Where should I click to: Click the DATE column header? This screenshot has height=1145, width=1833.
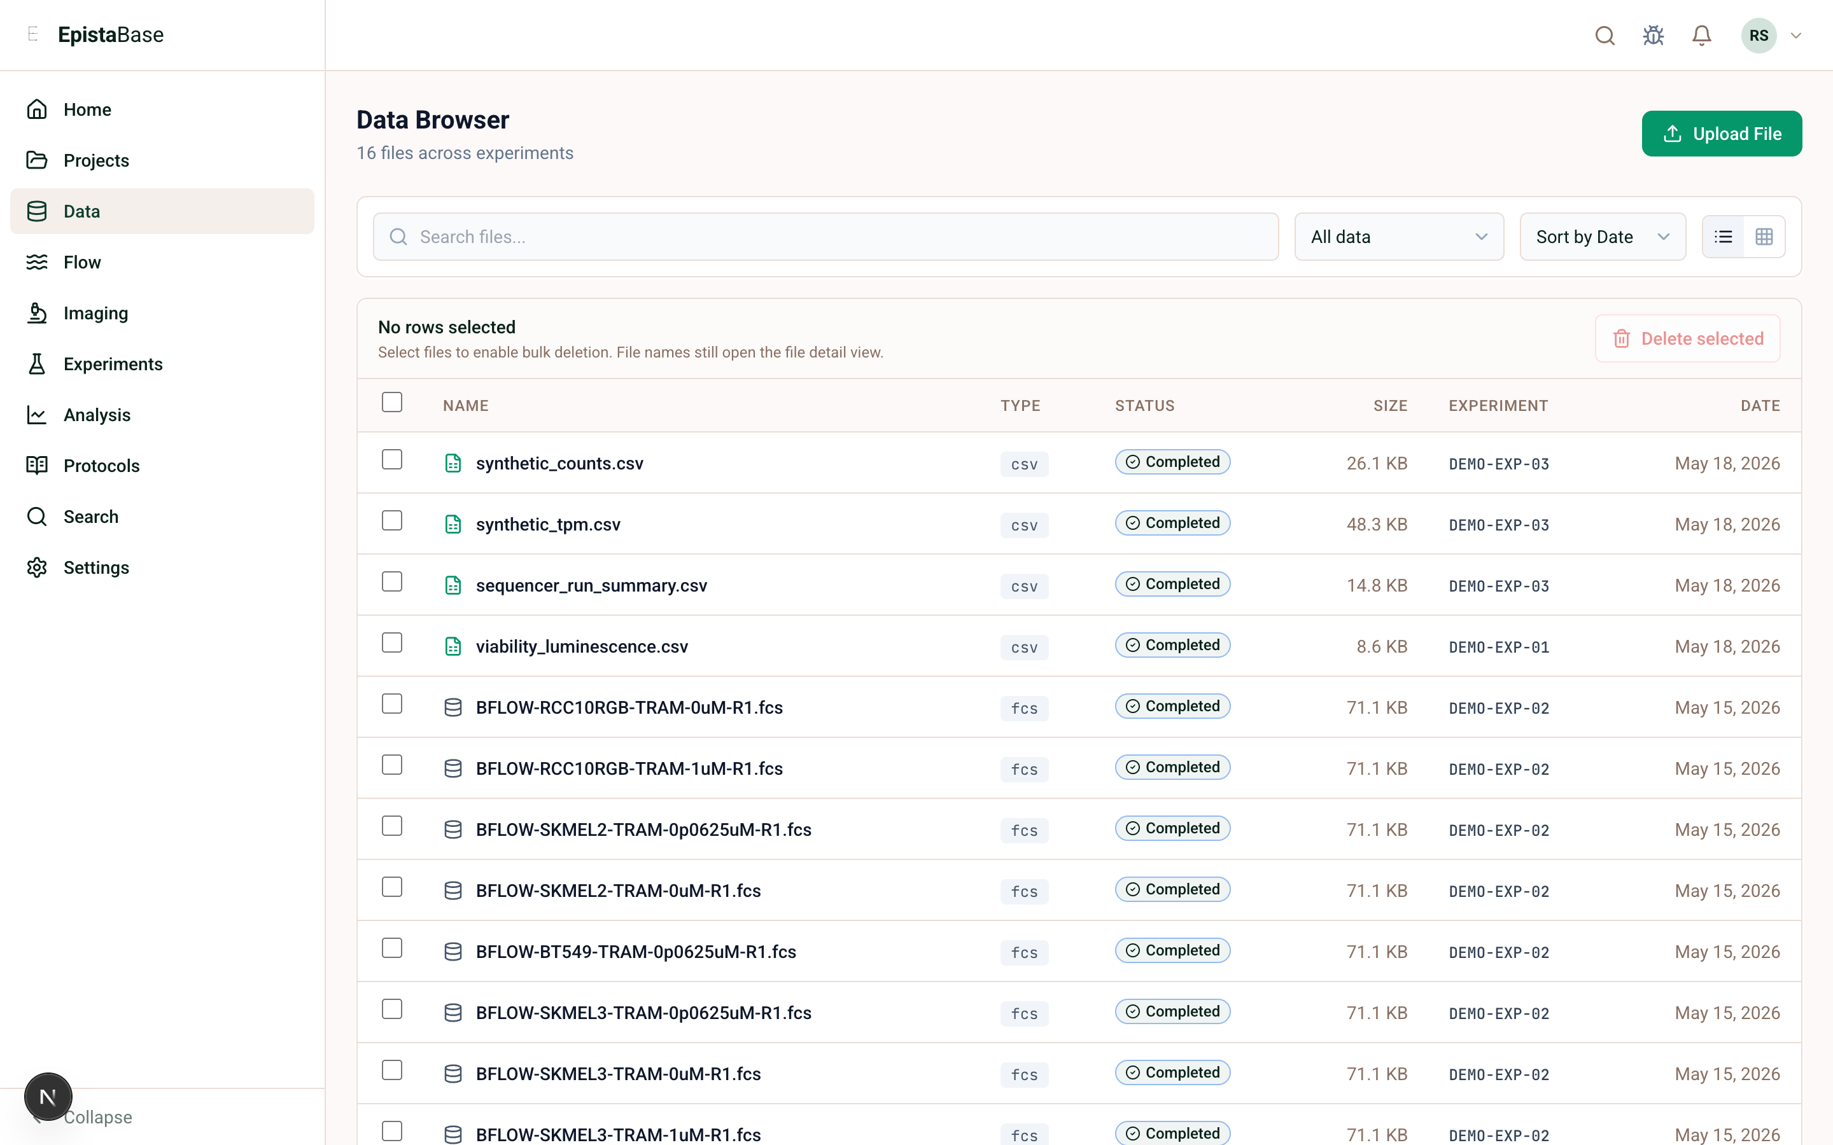click(x=1760, y=406)
